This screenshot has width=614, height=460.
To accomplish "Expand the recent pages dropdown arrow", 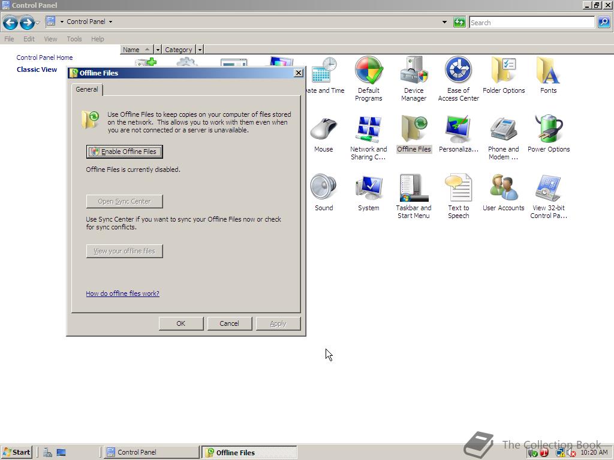I will click(x=38, y=23).
